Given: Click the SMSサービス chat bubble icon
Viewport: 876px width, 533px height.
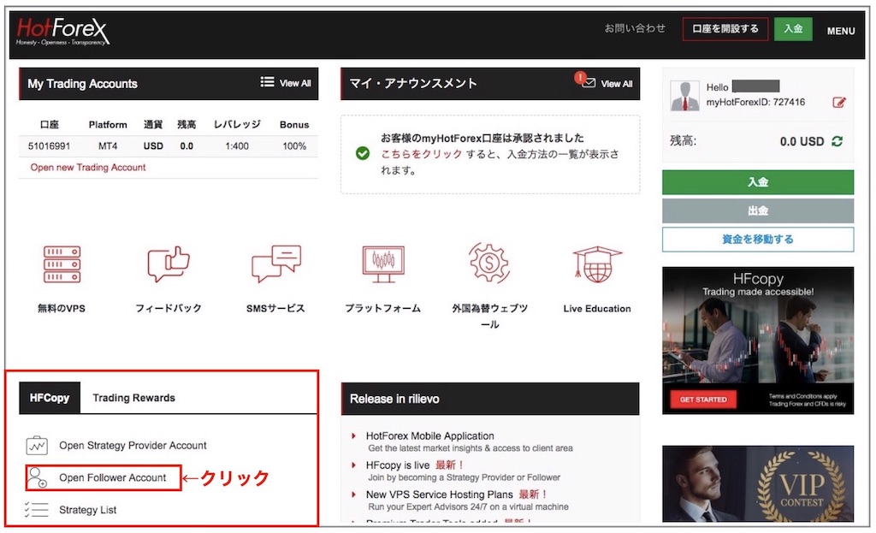Looking at the screenshot, I should (275, 264).
